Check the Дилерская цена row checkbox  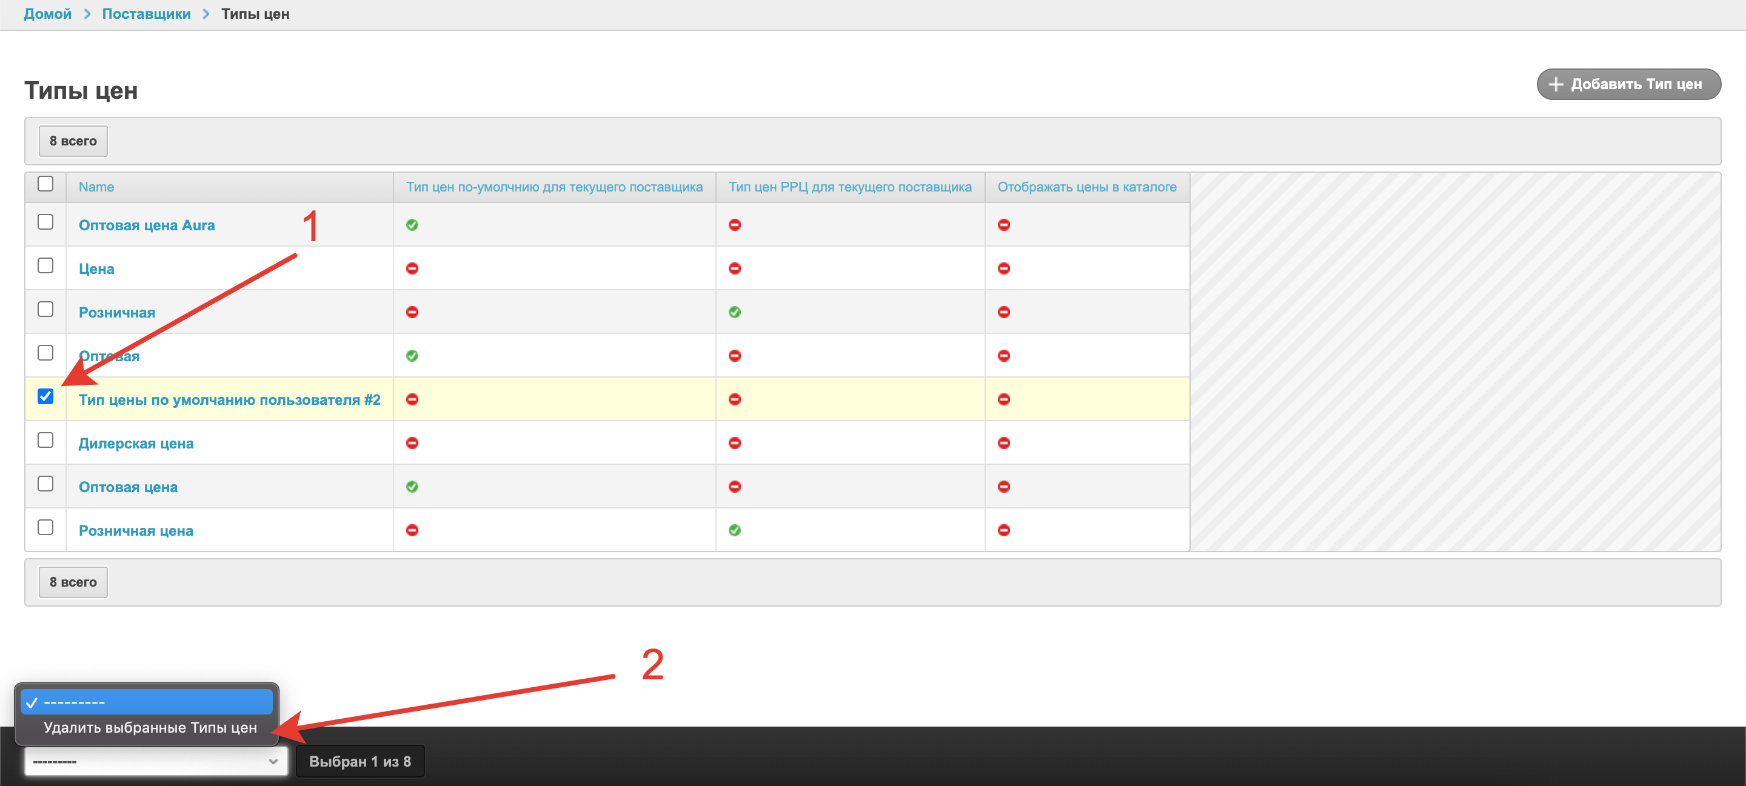(x=45, y=441)
